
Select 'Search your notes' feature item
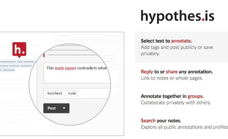pyautogui.click(x=184, y=124)
